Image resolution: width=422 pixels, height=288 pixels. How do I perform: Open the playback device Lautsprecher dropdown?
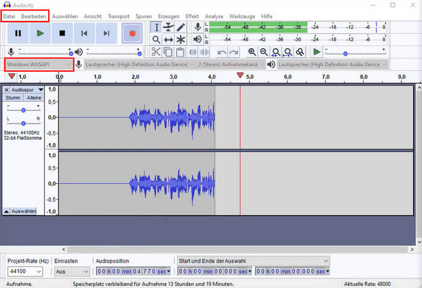coord(333,64)
